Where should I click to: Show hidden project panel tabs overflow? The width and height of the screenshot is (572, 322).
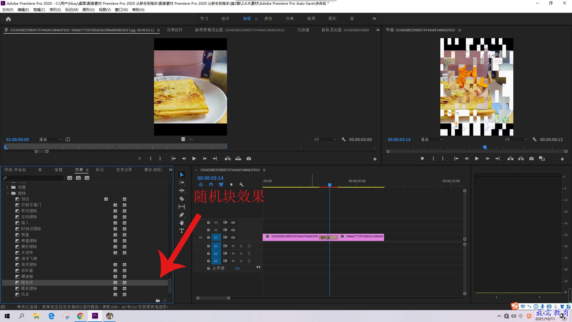pos(171,170)
